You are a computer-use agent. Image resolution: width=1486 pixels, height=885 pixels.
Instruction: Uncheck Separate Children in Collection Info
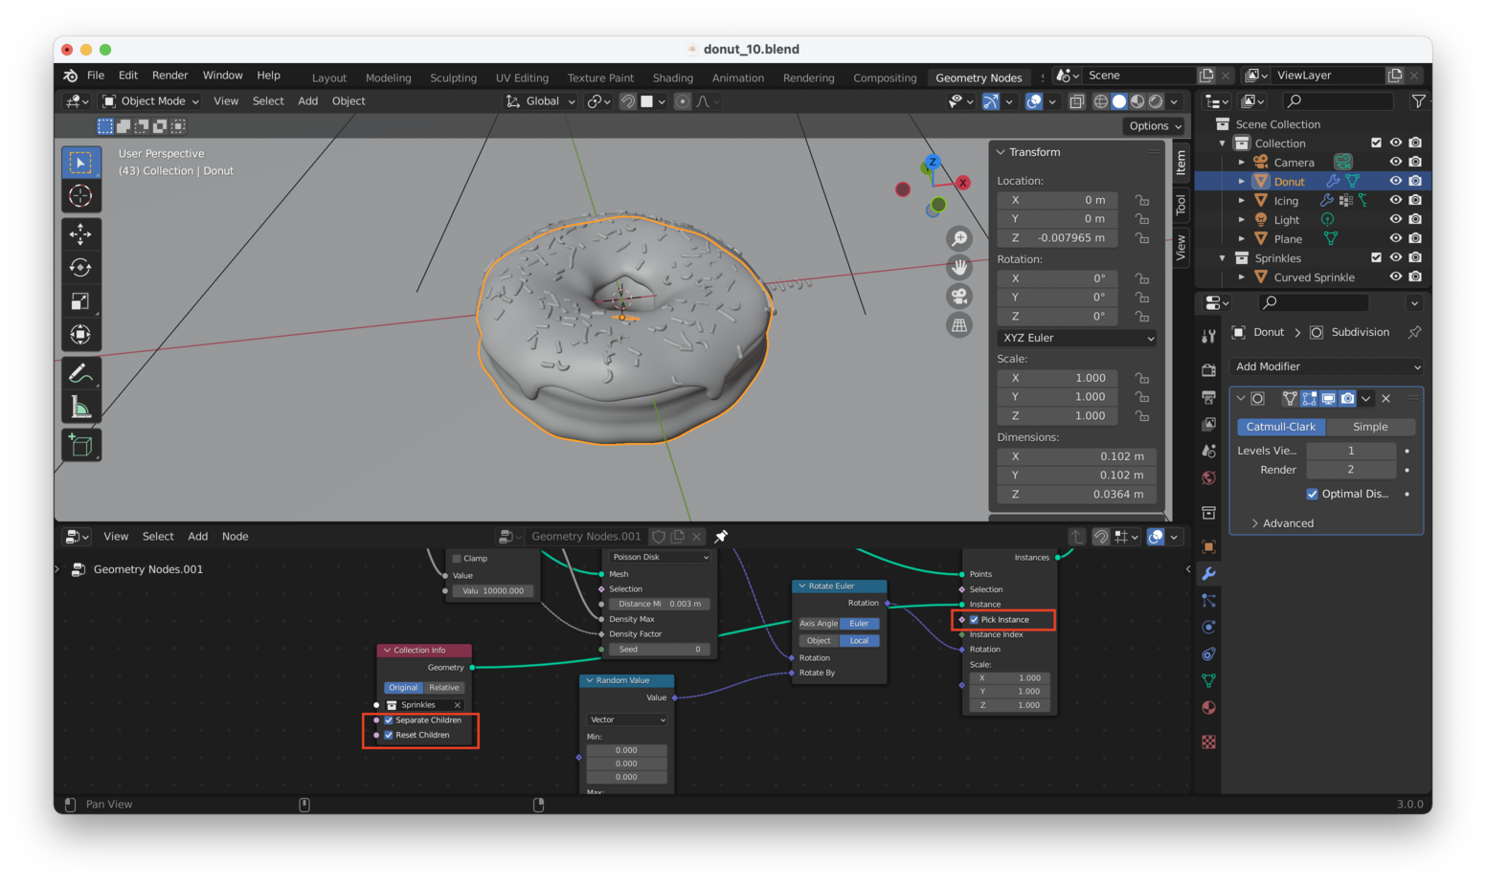point(389,720)
